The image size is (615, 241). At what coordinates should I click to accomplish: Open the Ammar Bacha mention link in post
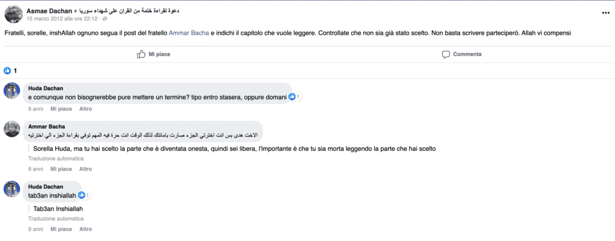[189, 34]
